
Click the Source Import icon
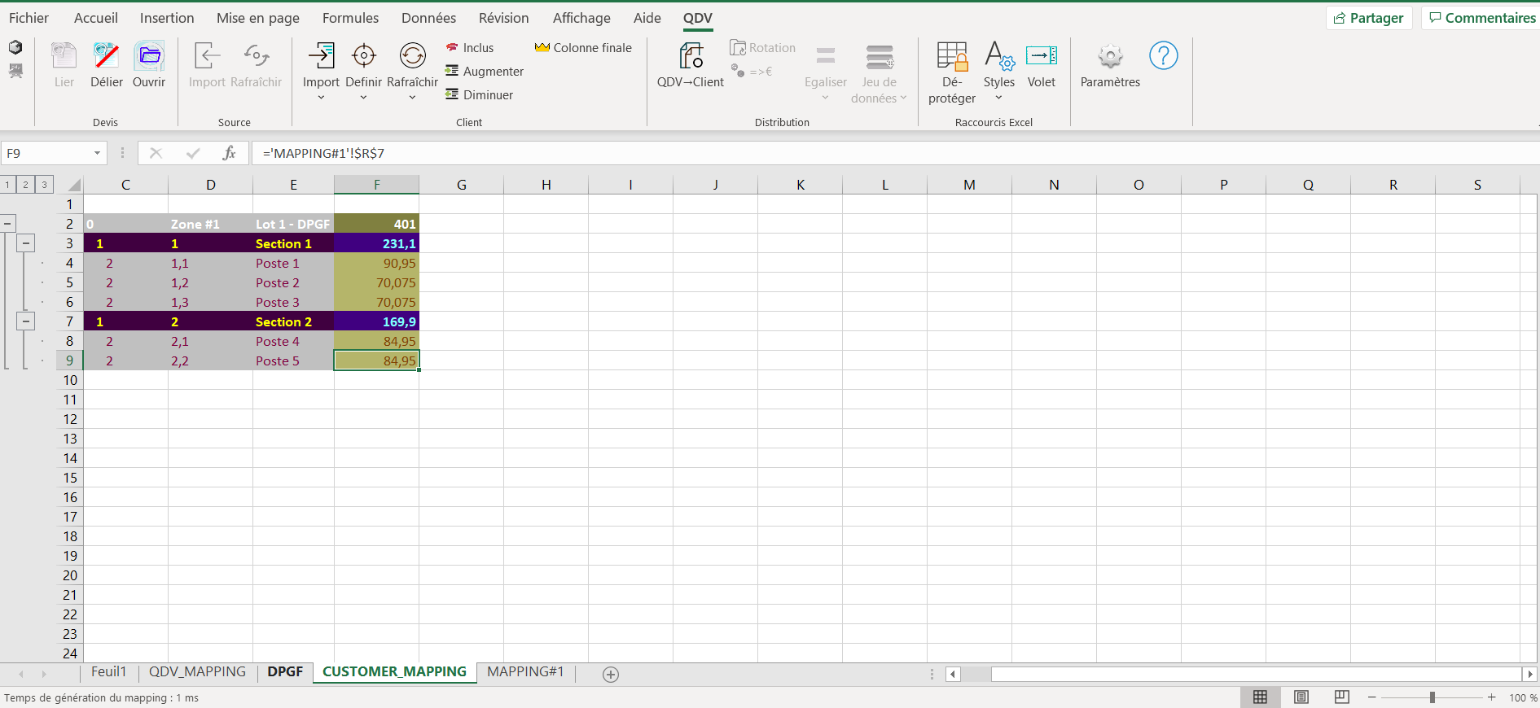point(207,56)
